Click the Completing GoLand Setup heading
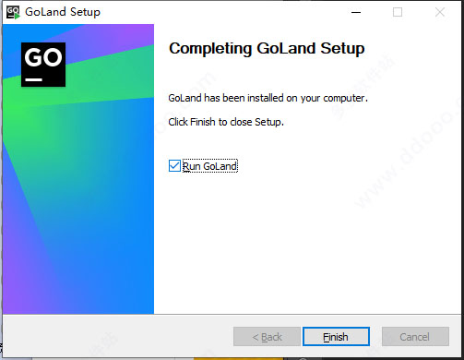The height and width of the screenshot is (360, 464). (267, 49)
